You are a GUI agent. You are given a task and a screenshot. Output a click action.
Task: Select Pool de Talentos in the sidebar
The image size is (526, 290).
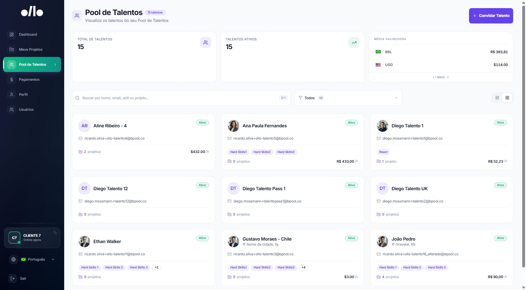(x=32, y=64)
